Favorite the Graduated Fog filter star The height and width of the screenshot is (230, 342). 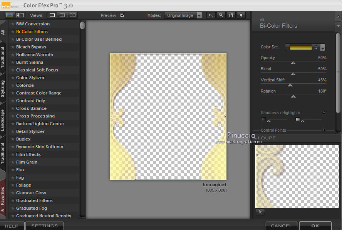point(13,208)
